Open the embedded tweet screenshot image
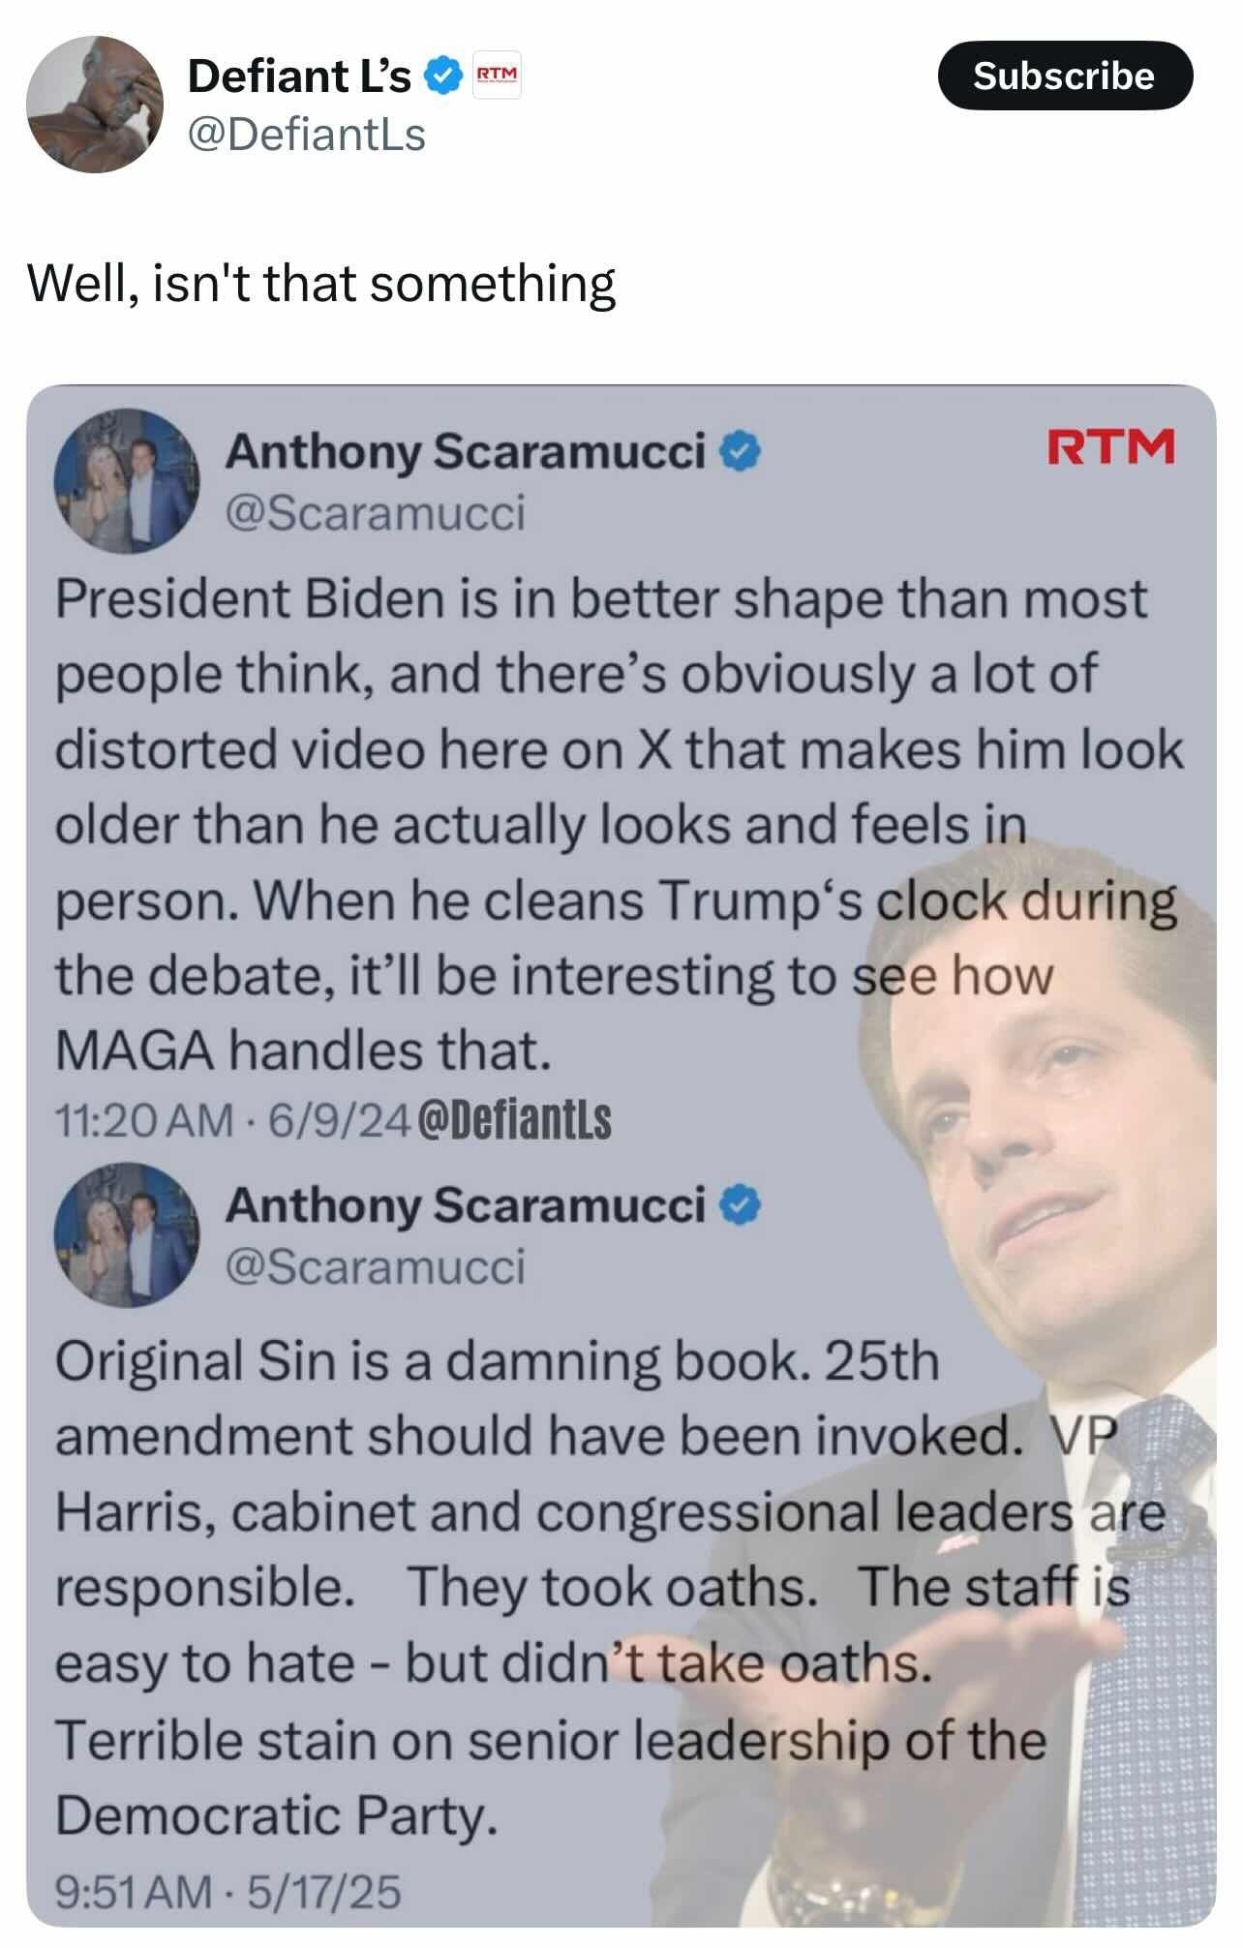Image resolution: width=1243 pixels, height=1948 pixels. 621,1156
